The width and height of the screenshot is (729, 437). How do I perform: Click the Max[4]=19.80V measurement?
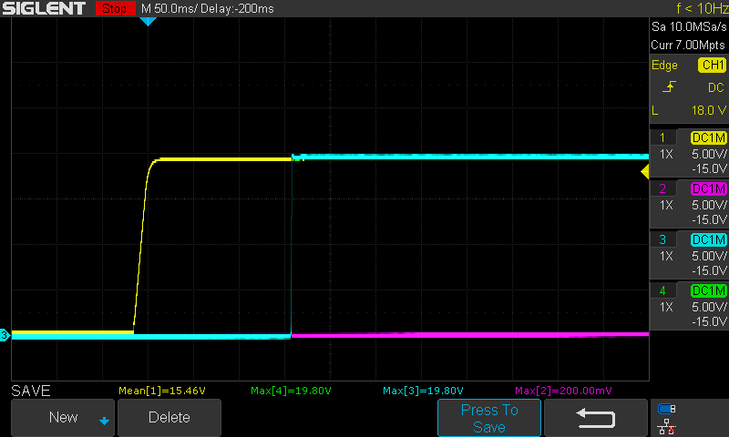[x=291, y=391]
